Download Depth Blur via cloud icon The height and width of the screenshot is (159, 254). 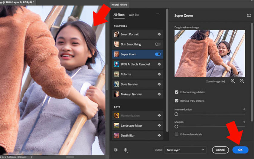[x=159, y=135]
